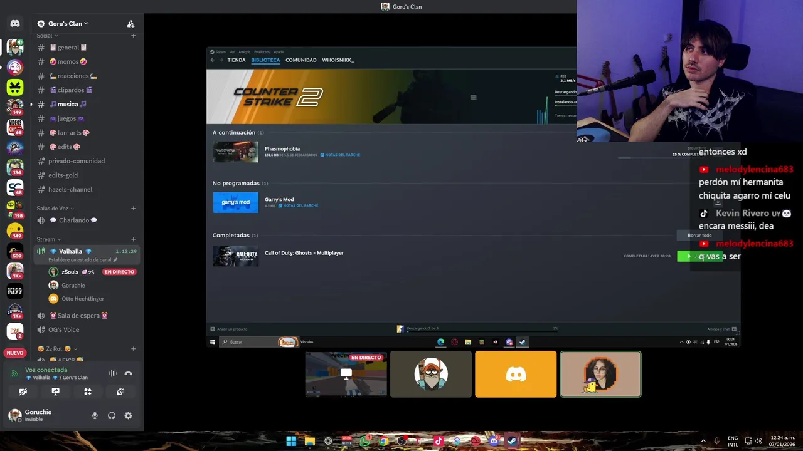
Task: Mute the microphone
Action: 95,415
